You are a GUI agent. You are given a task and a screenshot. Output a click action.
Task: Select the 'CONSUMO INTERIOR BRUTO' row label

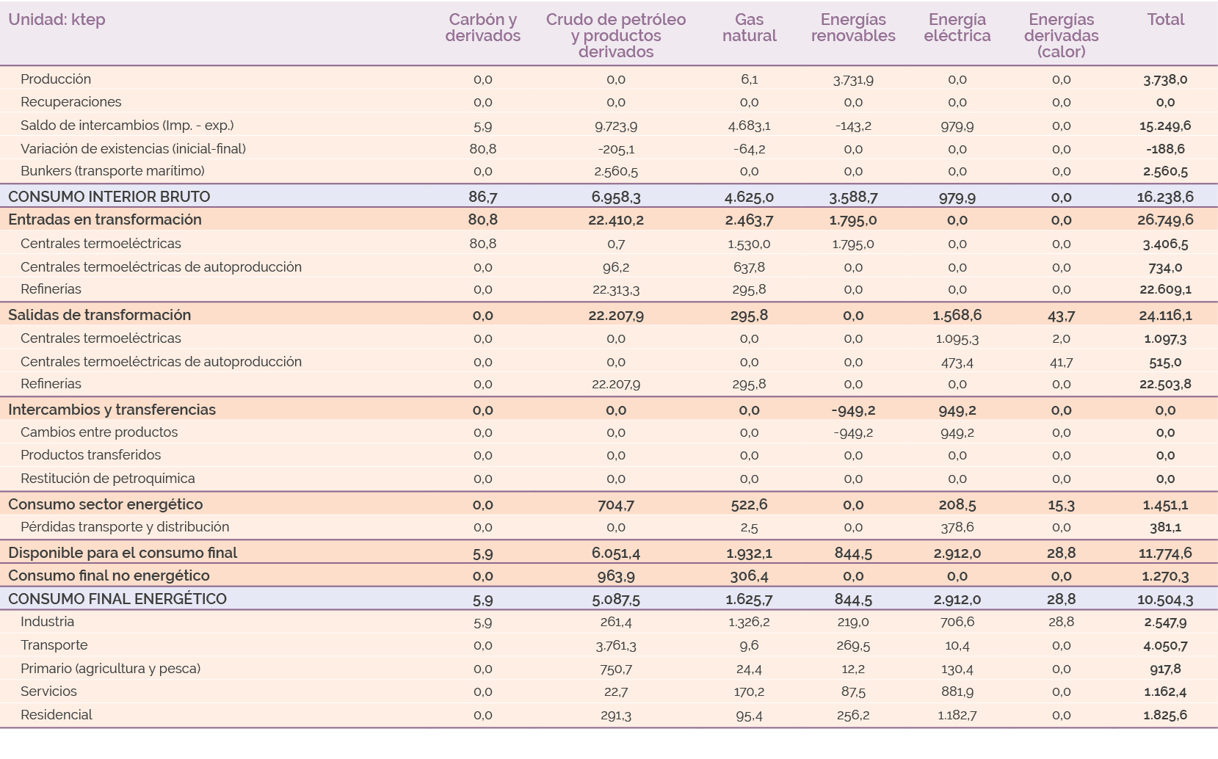[x=109, y=197]
